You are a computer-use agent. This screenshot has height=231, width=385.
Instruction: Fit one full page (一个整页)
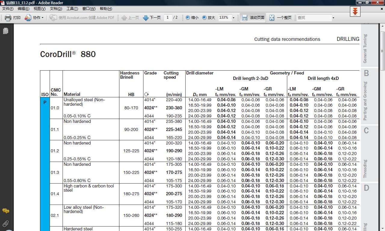tap(280, 18)
